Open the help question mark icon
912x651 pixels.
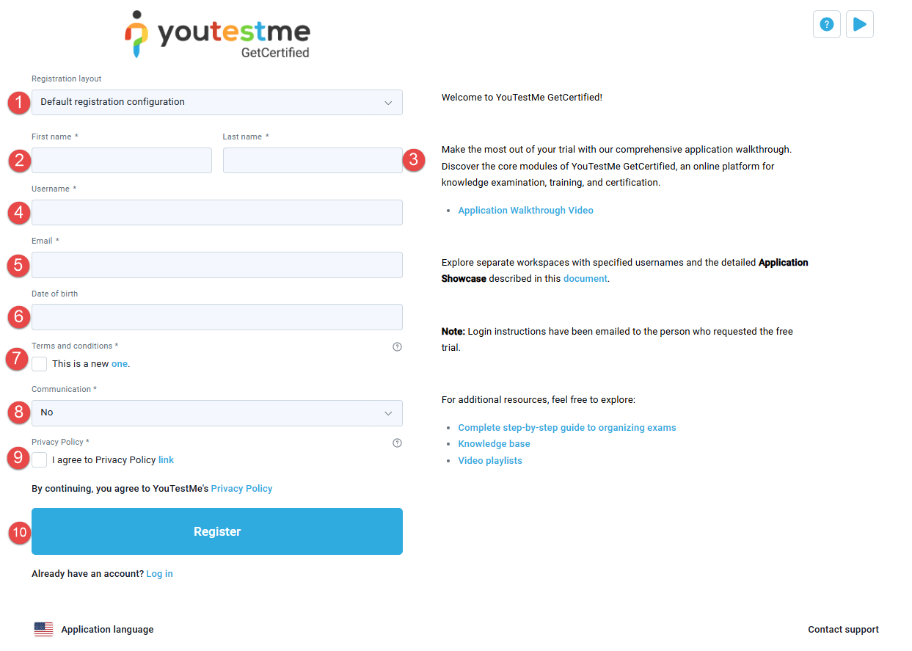[826, 24]
